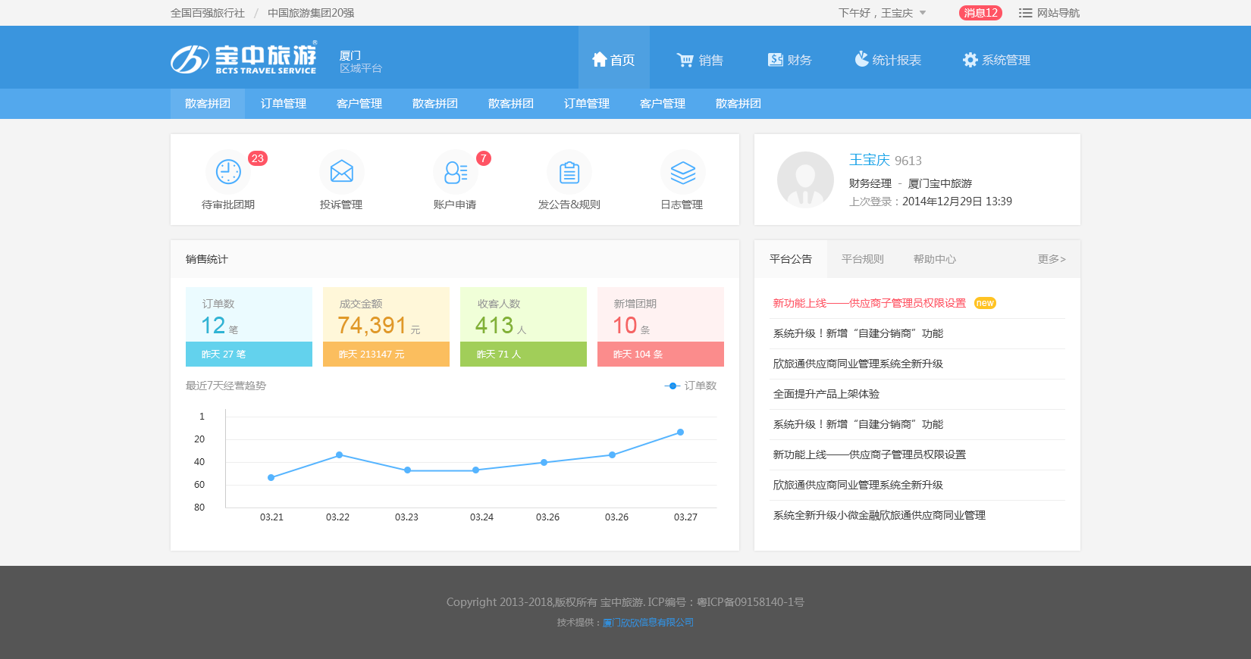The image size is (1251, 659).
Task: Click the 财务 finance icon
Action: tap(775, 59)
